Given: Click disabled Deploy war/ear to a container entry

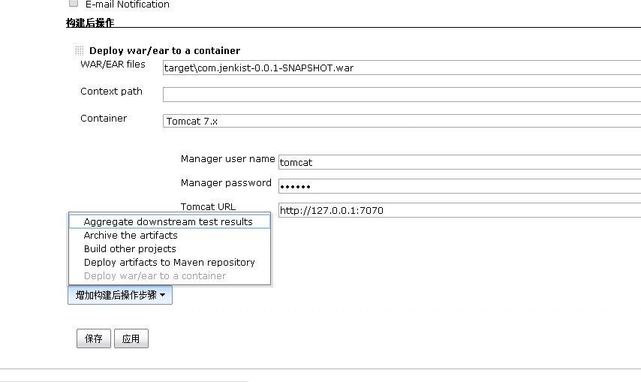Looking at the screenshot, I should pos(170,275).
